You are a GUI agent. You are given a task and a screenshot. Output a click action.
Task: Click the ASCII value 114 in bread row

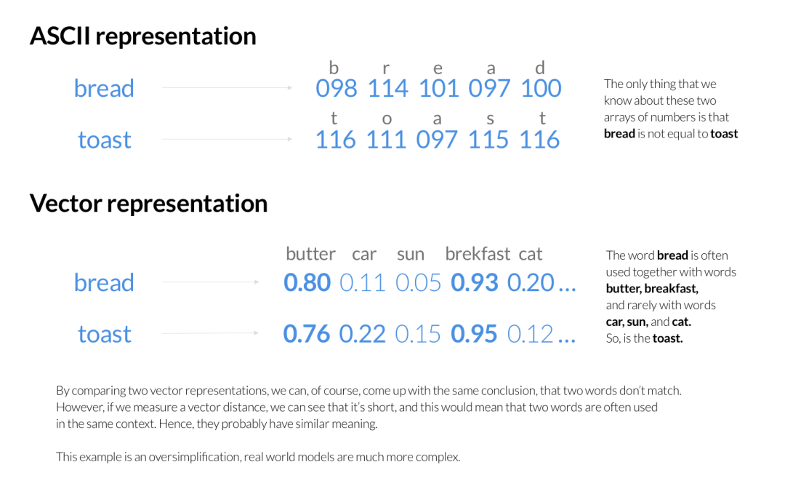388,89
